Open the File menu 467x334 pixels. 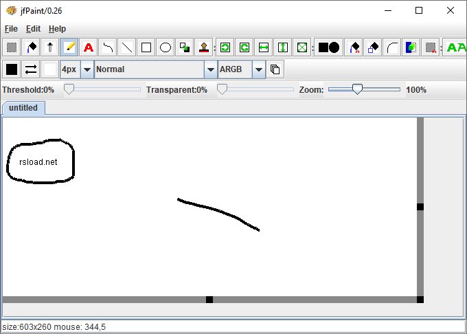pyautogui.click(x=11, y=29)
